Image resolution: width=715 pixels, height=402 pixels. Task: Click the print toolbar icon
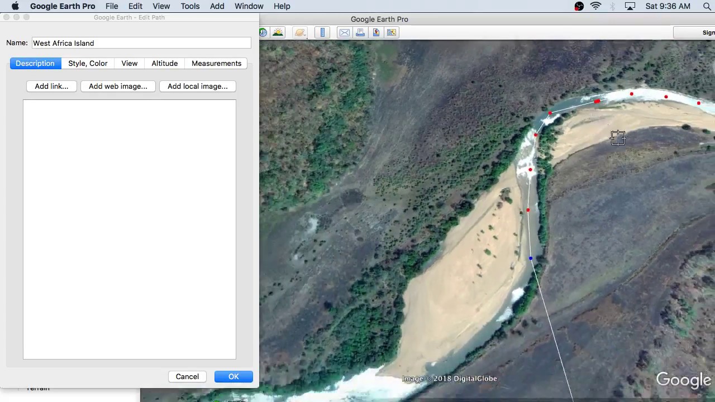[360, 32]
